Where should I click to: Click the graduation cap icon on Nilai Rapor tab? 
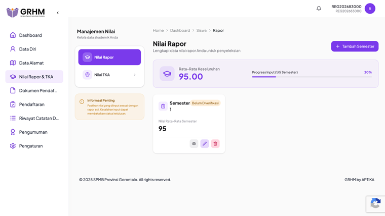click(87, 57)
